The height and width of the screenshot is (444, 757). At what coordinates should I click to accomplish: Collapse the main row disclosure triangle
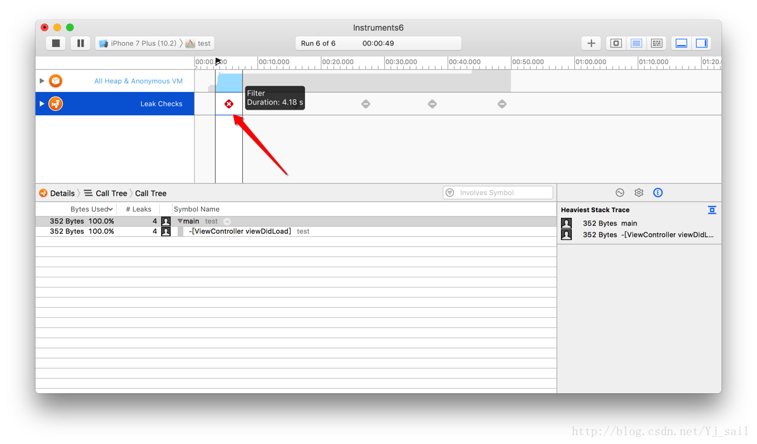pyautogui.click(x=179, y=221)
